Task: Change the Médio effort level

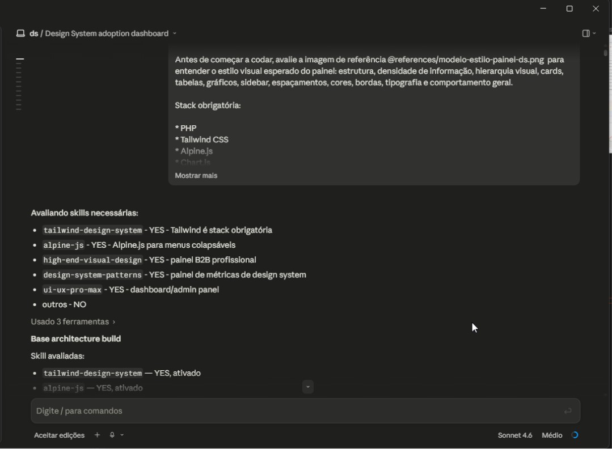Action: (x=552, y=435)
